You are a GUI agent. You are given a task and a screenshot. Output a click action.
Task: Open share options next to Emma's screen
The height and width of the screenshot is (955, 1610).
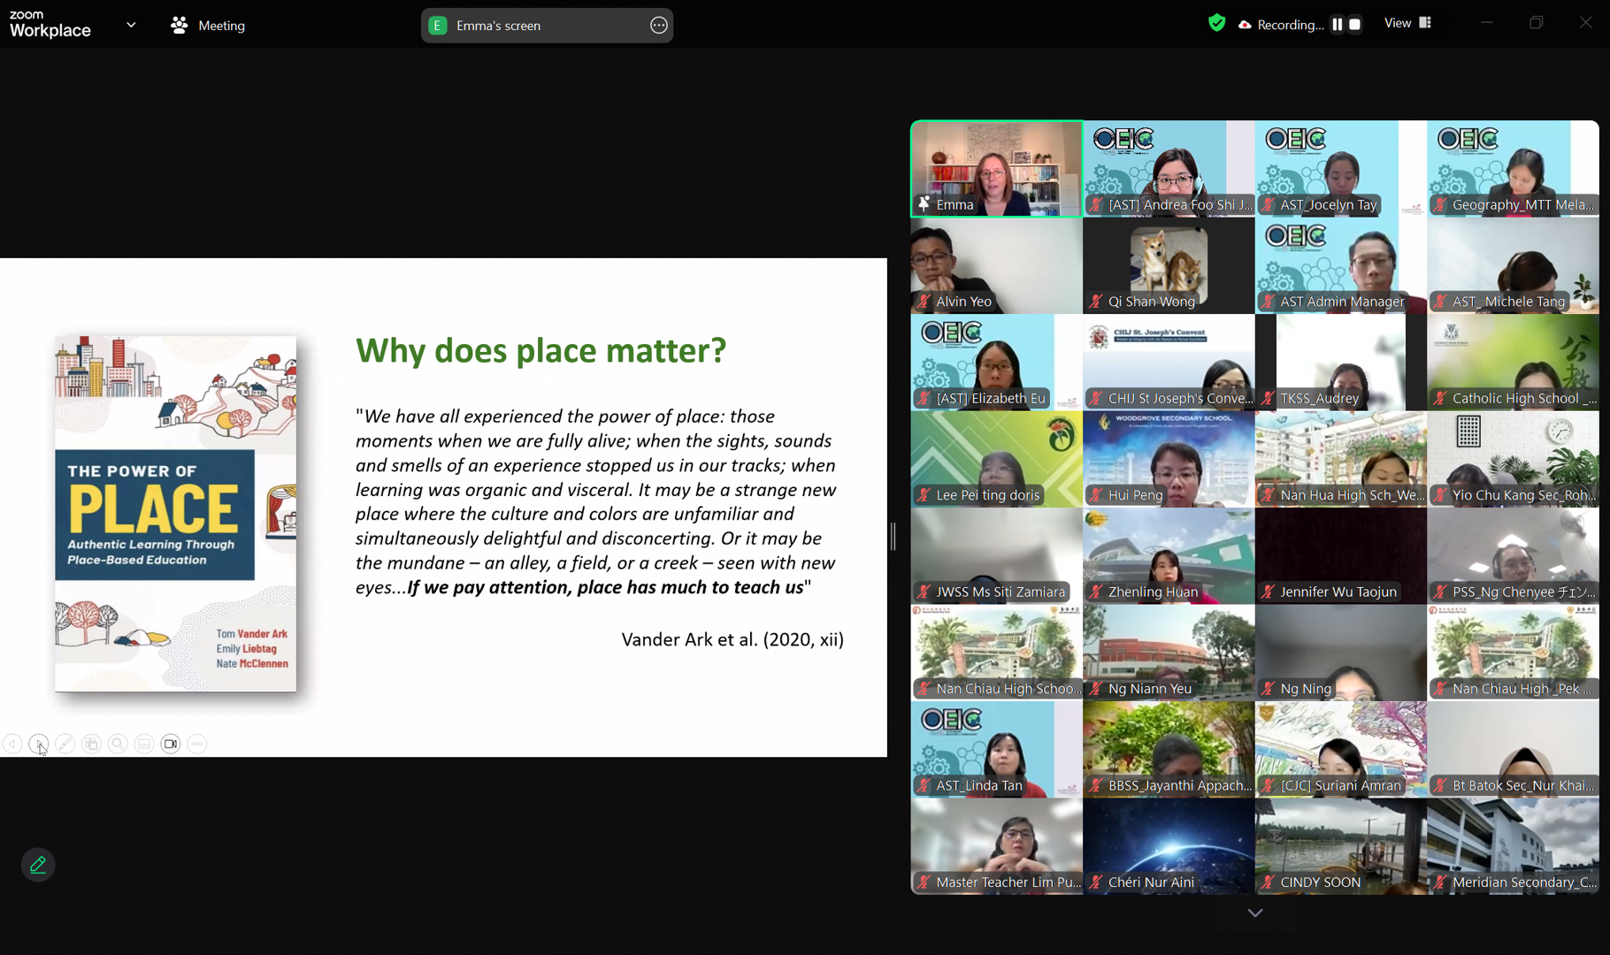click(x=659, y=26)
